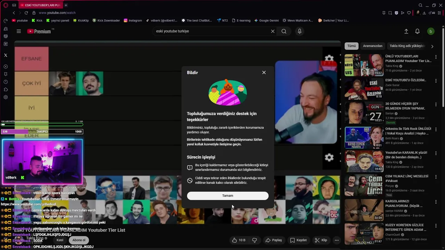Run search with the magnifier button
Image resolution: width=445 pixels, height=250 pixels.
284,31
